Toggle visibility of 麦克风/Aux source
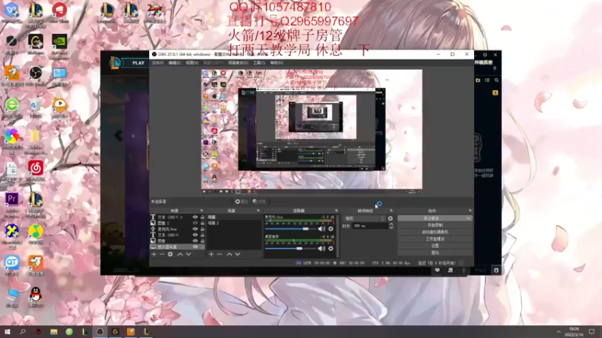The height and width of the screenshot is (338, 602). pos(195,229)
